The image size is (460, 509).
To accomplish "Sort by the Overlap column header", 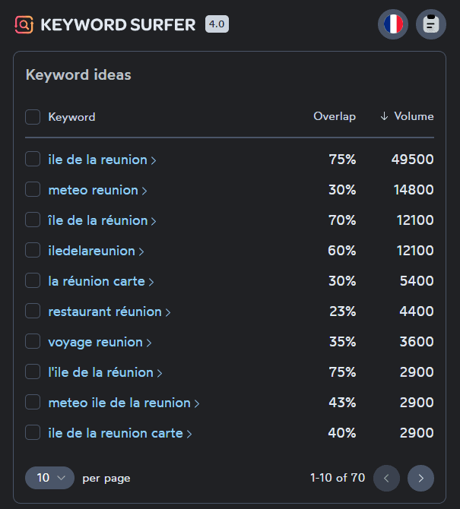I will 335,117.
